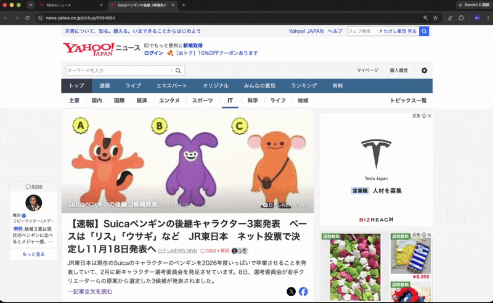Click the browser address bar URL

pyautogui.click(x=81, y=18)
